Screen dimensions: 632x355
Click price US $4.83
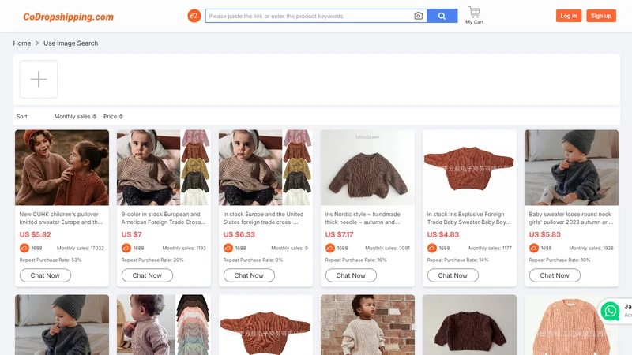click(x=443, y=234)
